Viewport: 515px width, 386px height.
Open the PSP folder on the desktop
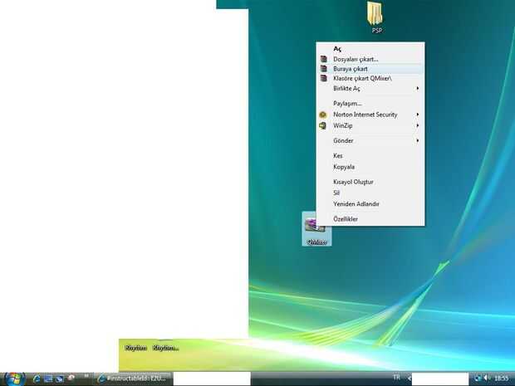[375, 17]
